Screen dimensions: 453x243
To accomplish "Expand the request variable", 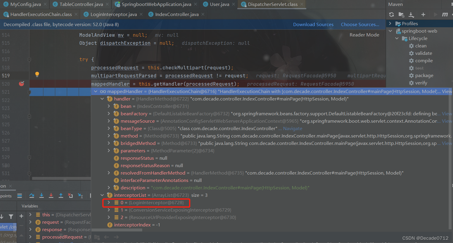I will 30,222.
